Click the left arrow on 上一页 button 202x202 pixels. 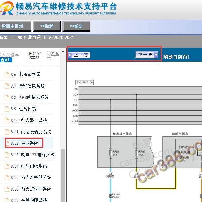70,55
